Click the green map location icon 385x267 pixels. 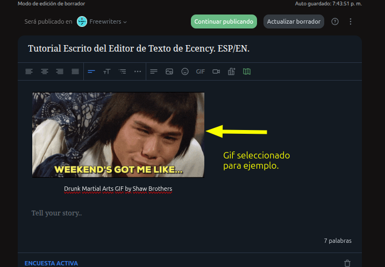click(247, 71)
